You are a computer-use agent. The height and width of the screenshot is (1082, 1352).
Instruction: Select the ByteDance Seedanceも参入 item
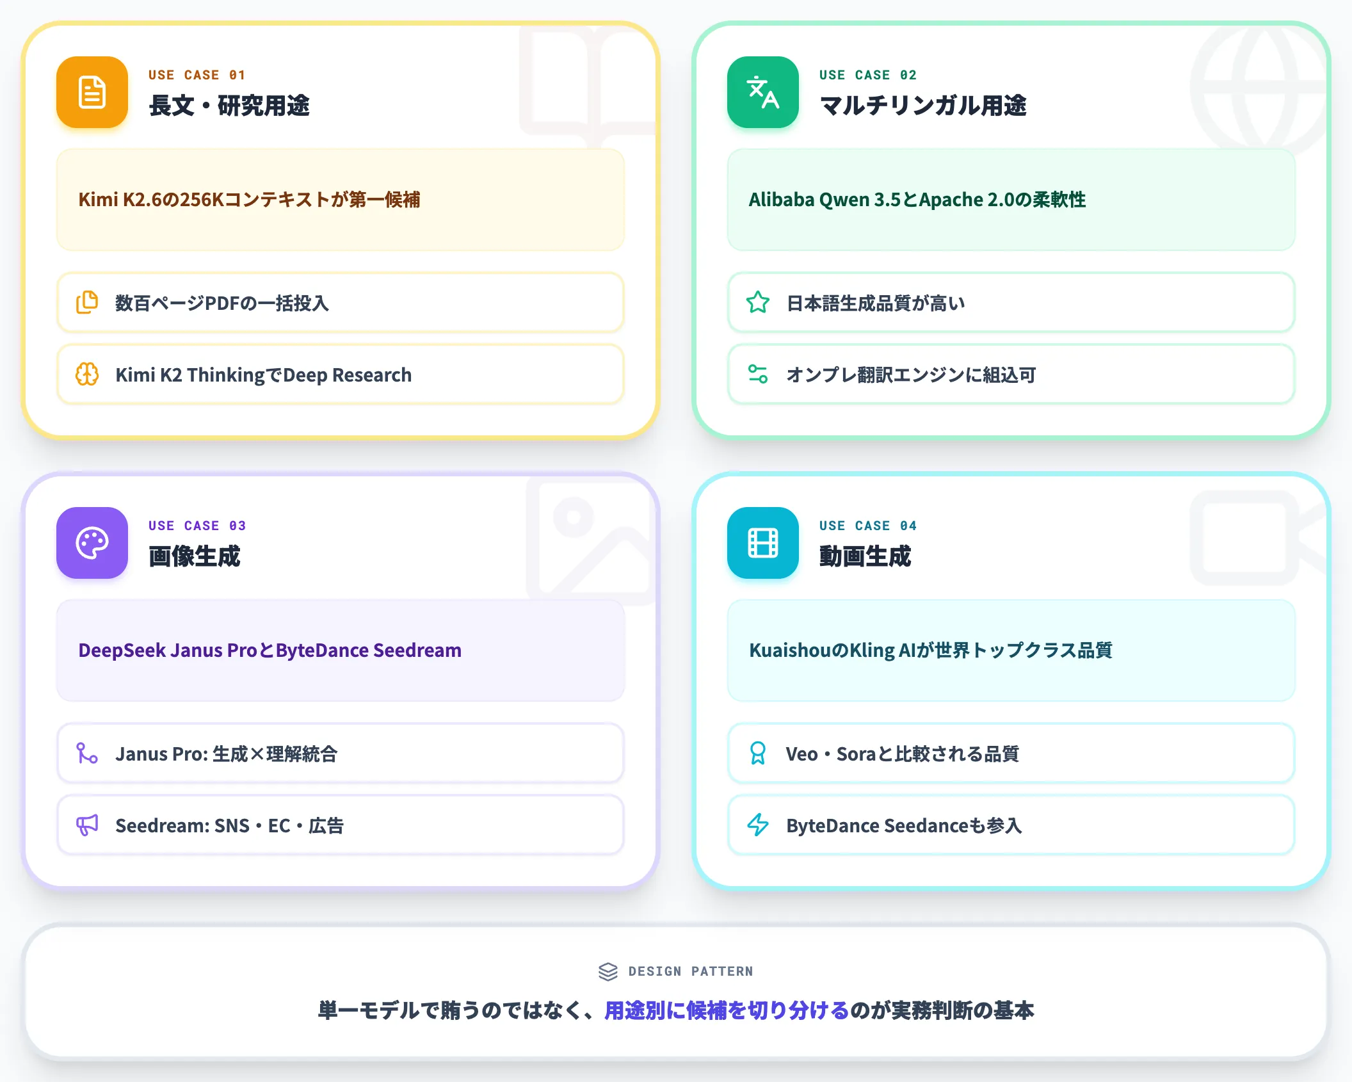coord(1011,825)
